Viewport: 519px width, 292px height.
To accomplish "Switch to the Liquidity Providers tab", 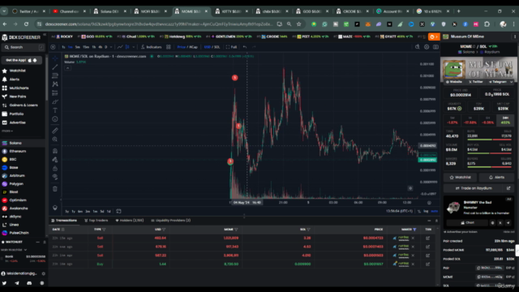I will [171, 221].
